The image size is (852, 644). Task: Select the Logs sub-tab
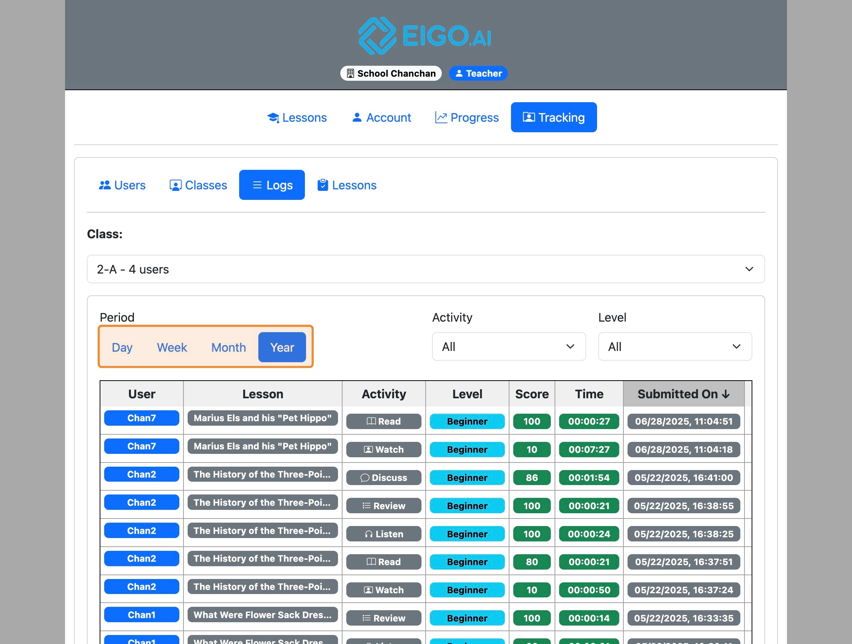click(272, 185)
